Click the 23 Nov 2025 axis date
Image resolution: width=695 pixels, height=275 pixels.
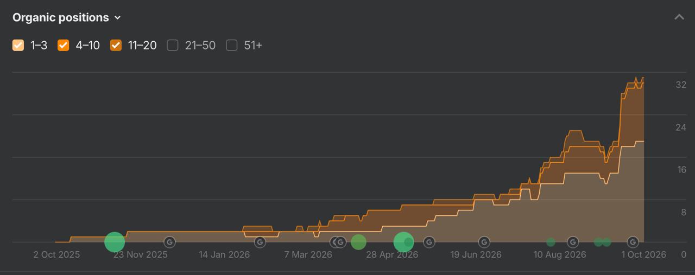coord(141,255)
